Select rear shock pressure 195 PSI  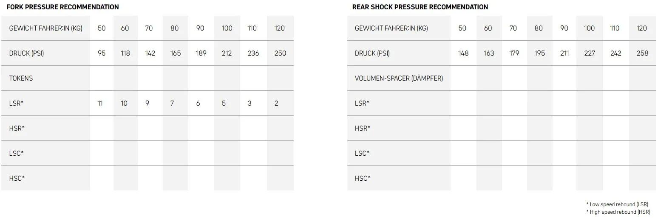click(539, 53)
